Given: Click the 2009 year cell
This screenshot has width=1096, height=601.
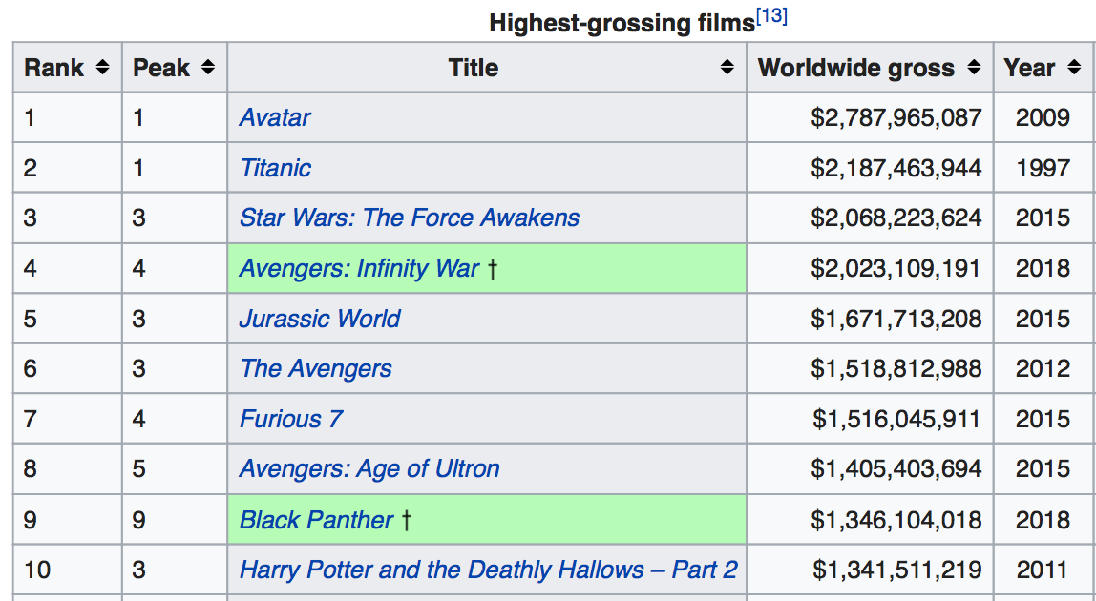Looking at the screenshot, I should (x=1043, y=117).
